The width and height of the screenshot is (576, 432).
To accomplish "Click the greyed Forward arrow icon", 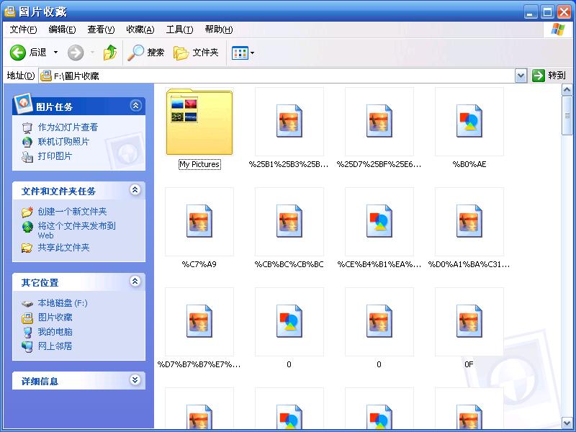I will pyautogui.click(x=76, y=53).
